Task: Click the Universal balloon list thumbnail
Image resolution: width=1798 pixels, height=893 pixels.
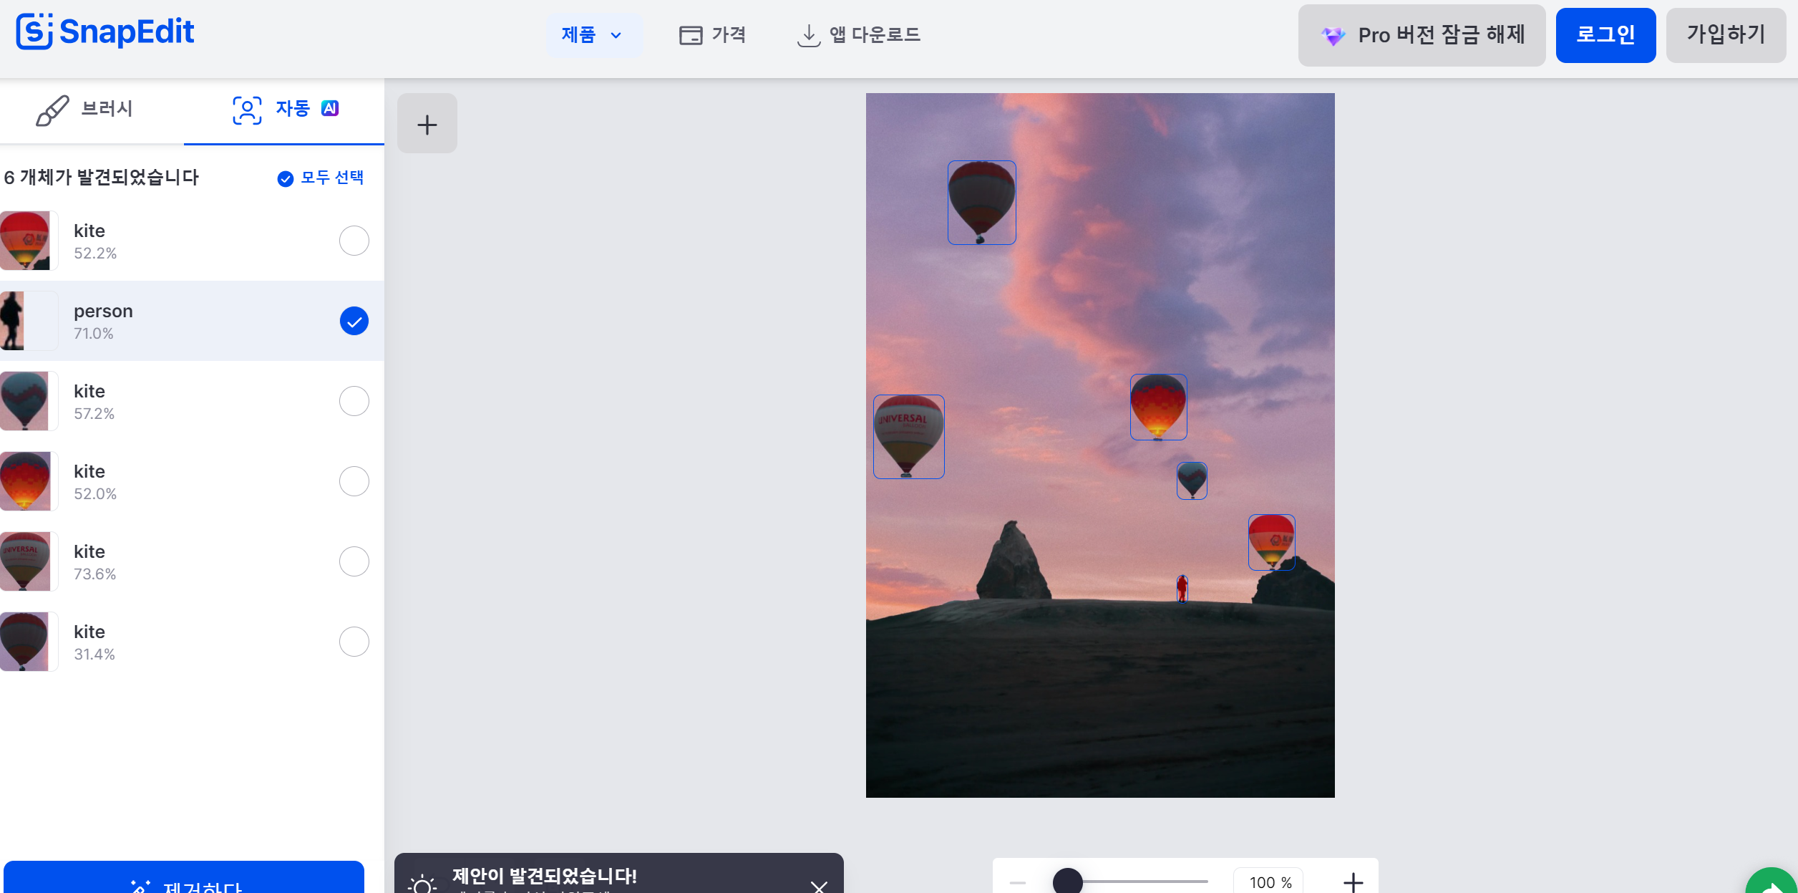Action: [29, 561]
